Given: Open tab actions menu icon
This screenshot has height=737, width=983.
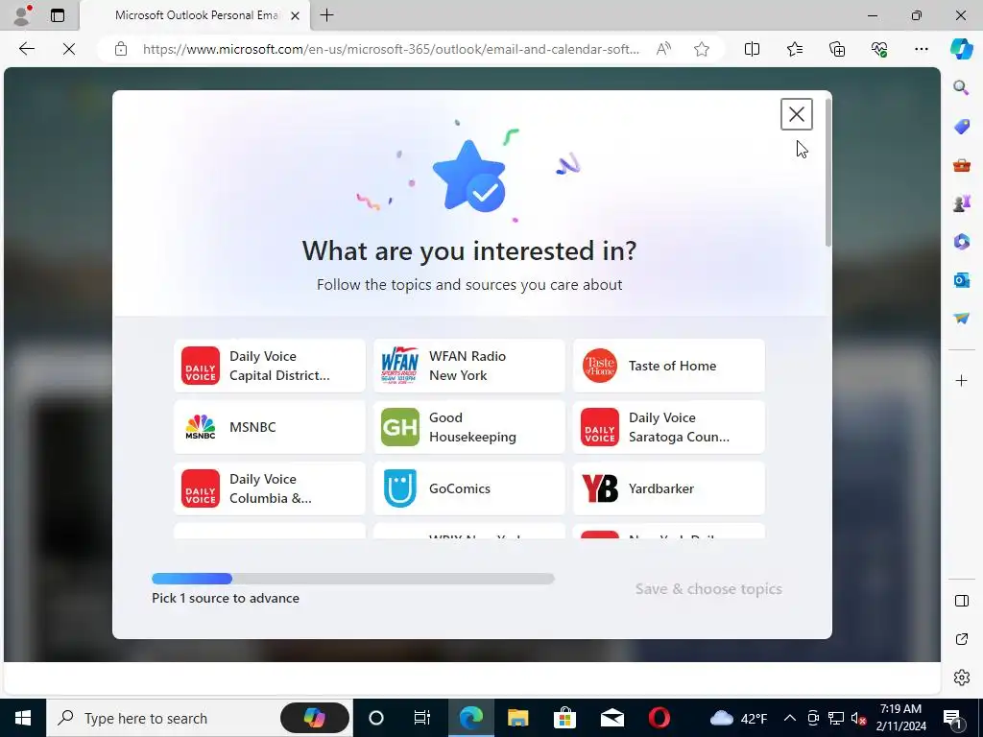Looking at the screenshot, I should [x=58, y=15].
